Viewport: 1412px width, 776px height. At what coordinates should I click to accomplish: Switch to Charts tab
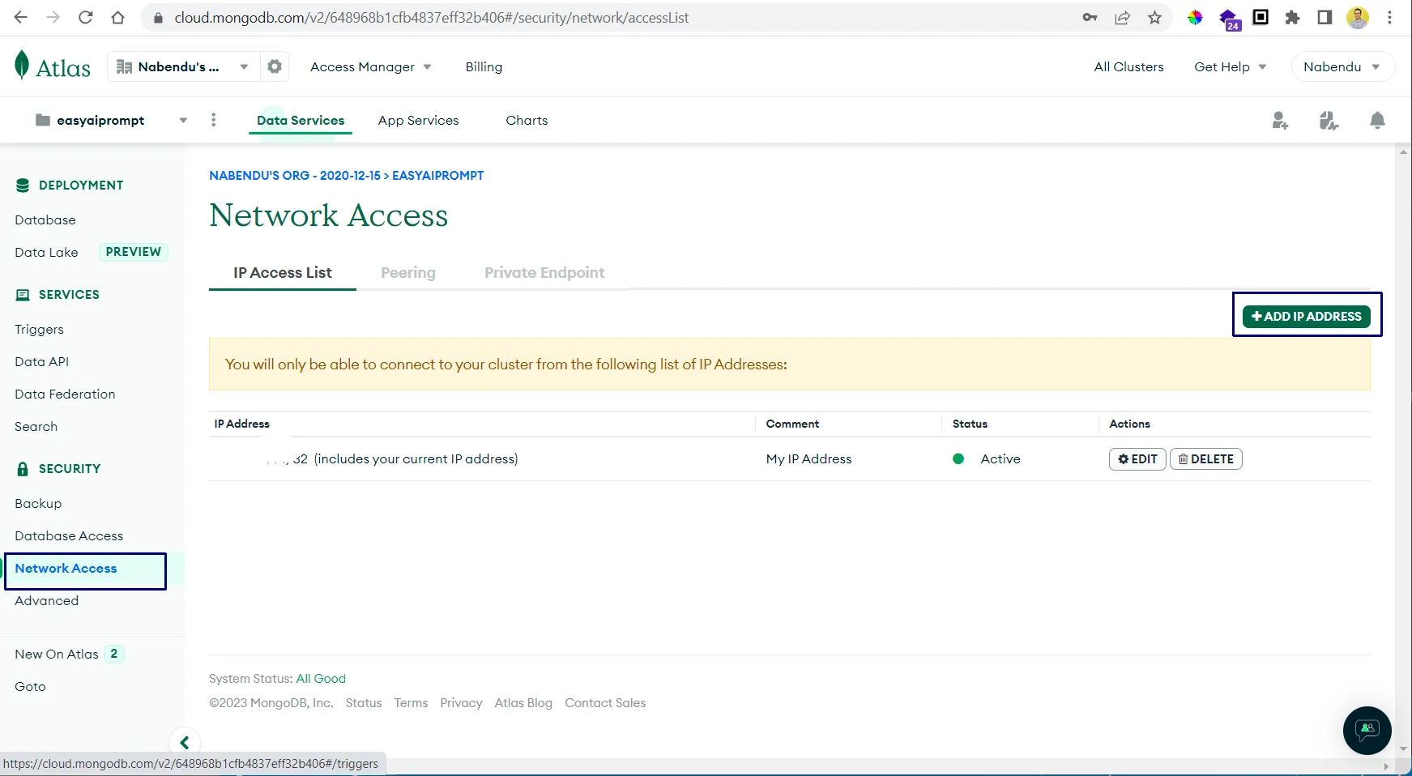tap(527, 120)
